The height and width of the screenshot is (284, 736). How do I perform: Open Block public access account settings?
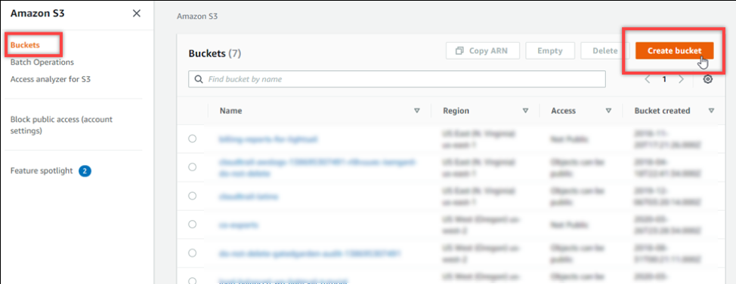click(61, 125)
